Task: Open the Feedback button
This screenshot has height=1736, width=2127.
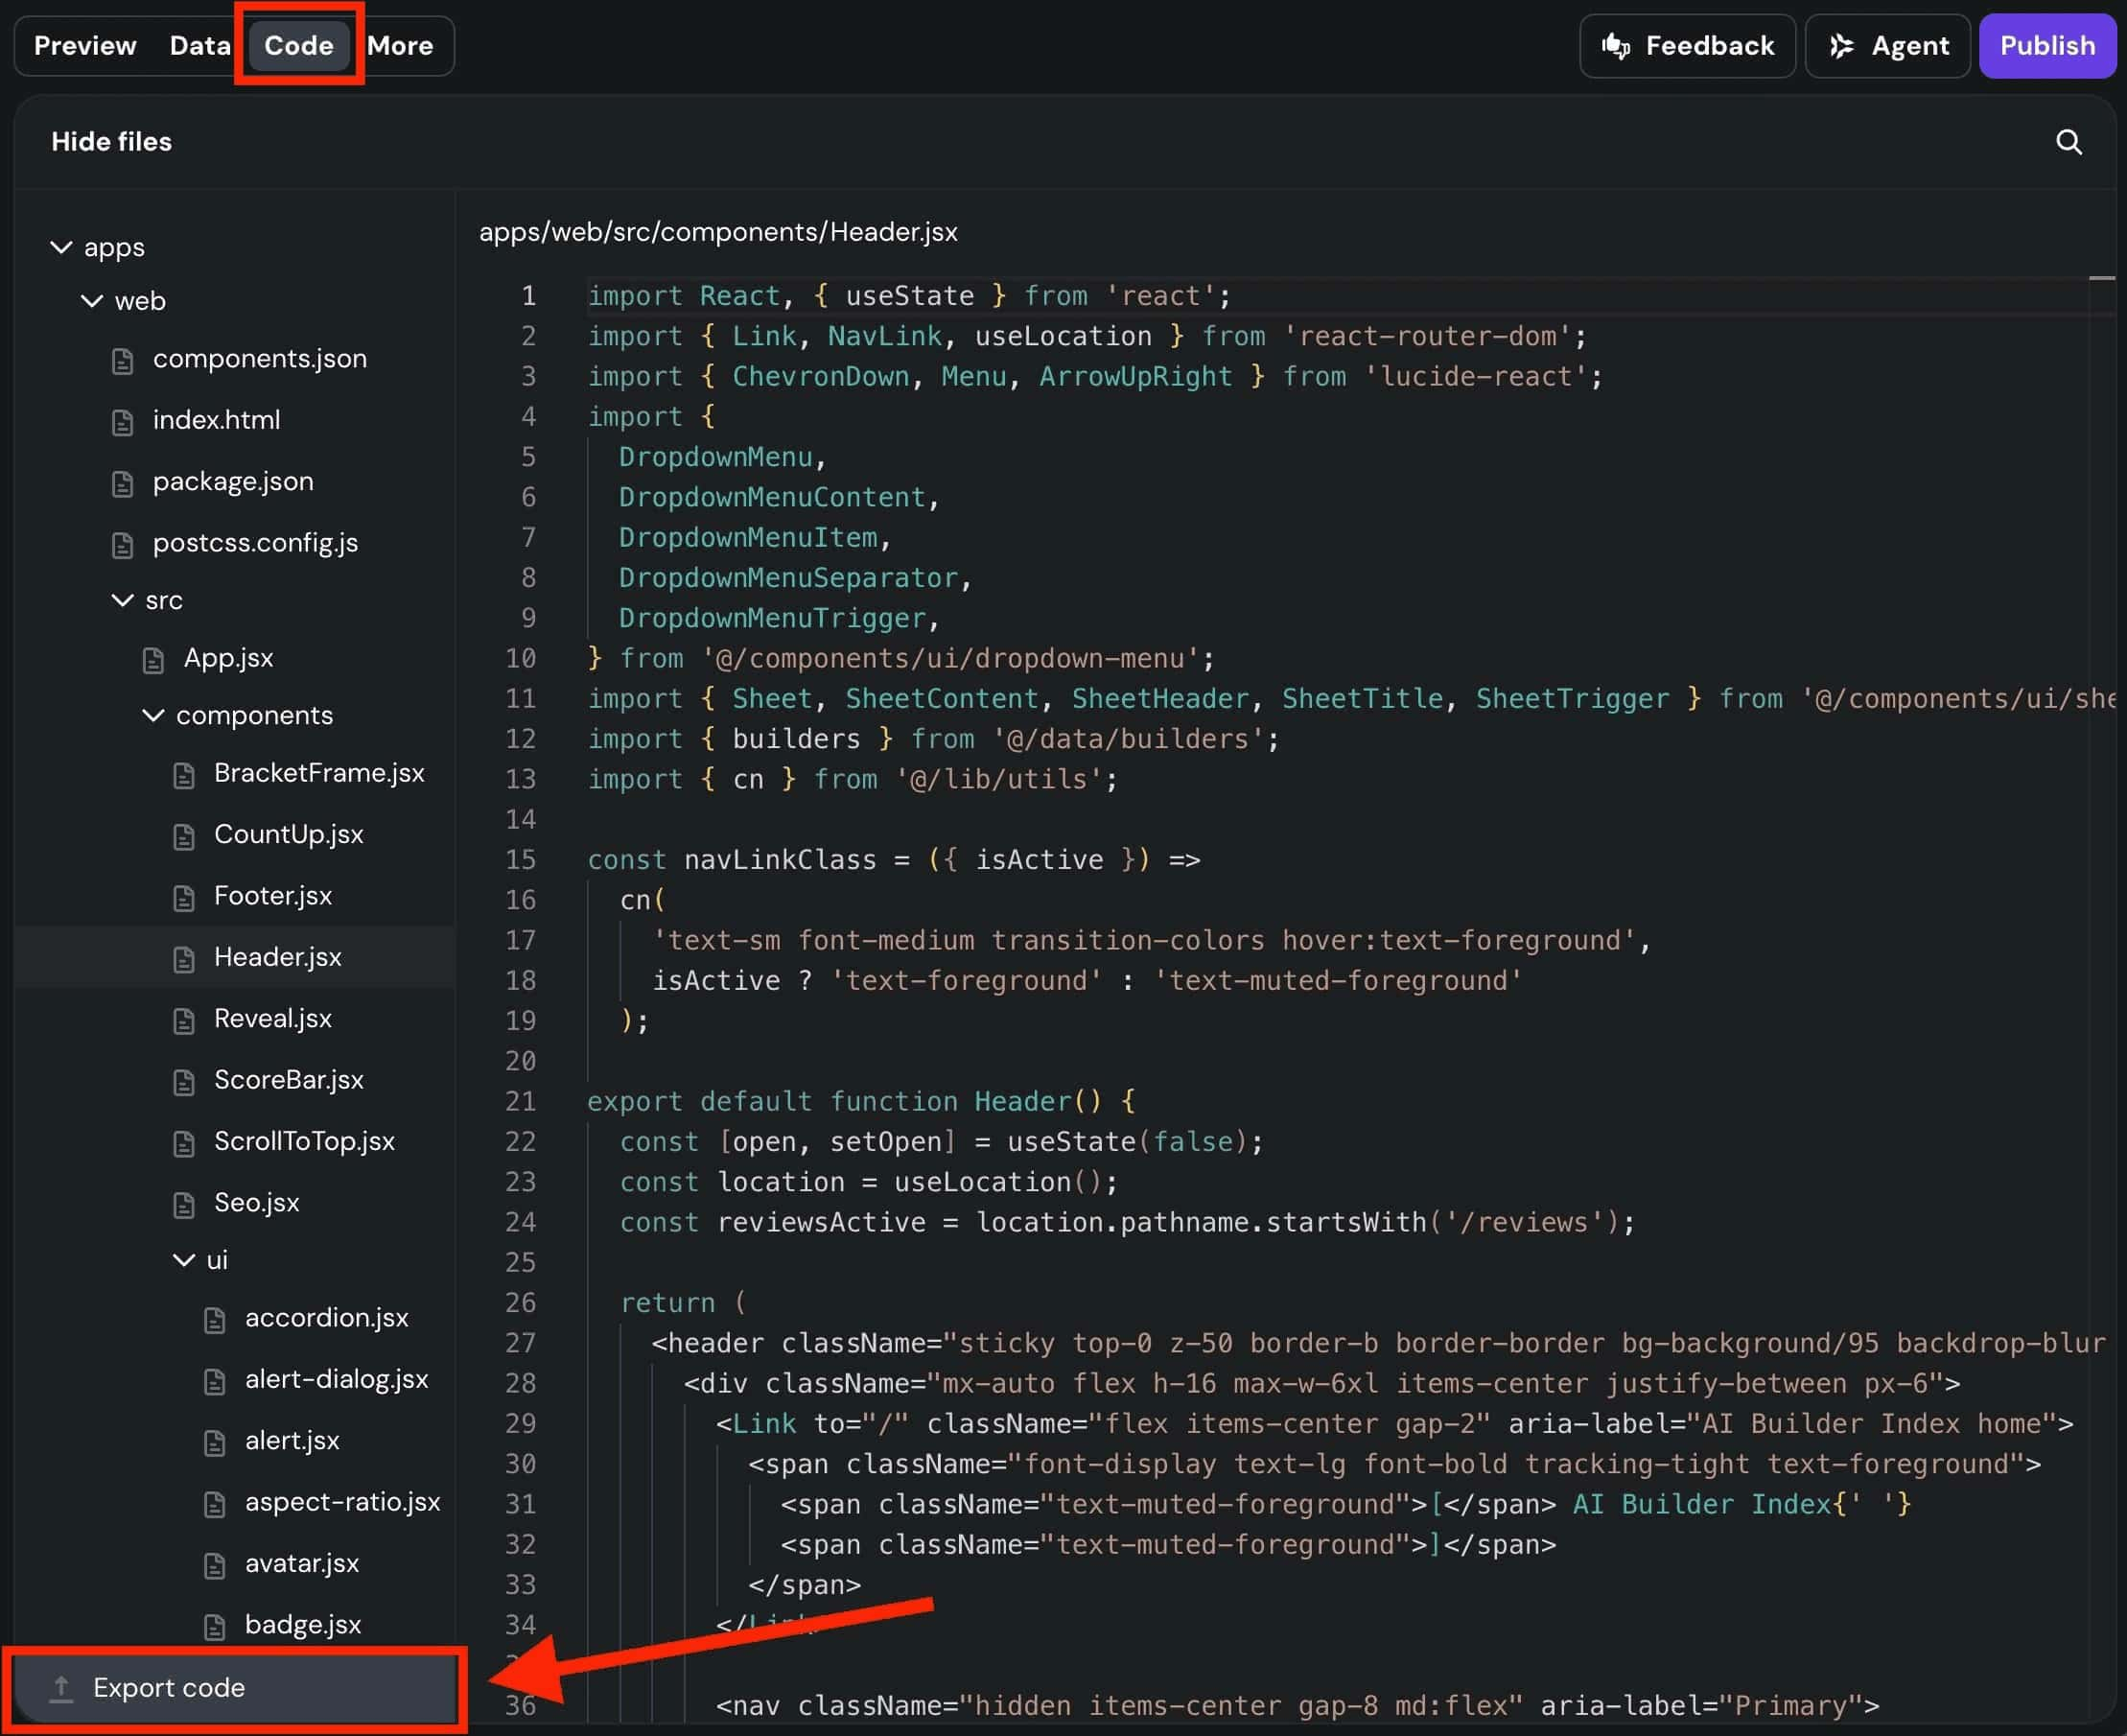Action: coord(1687,46)
